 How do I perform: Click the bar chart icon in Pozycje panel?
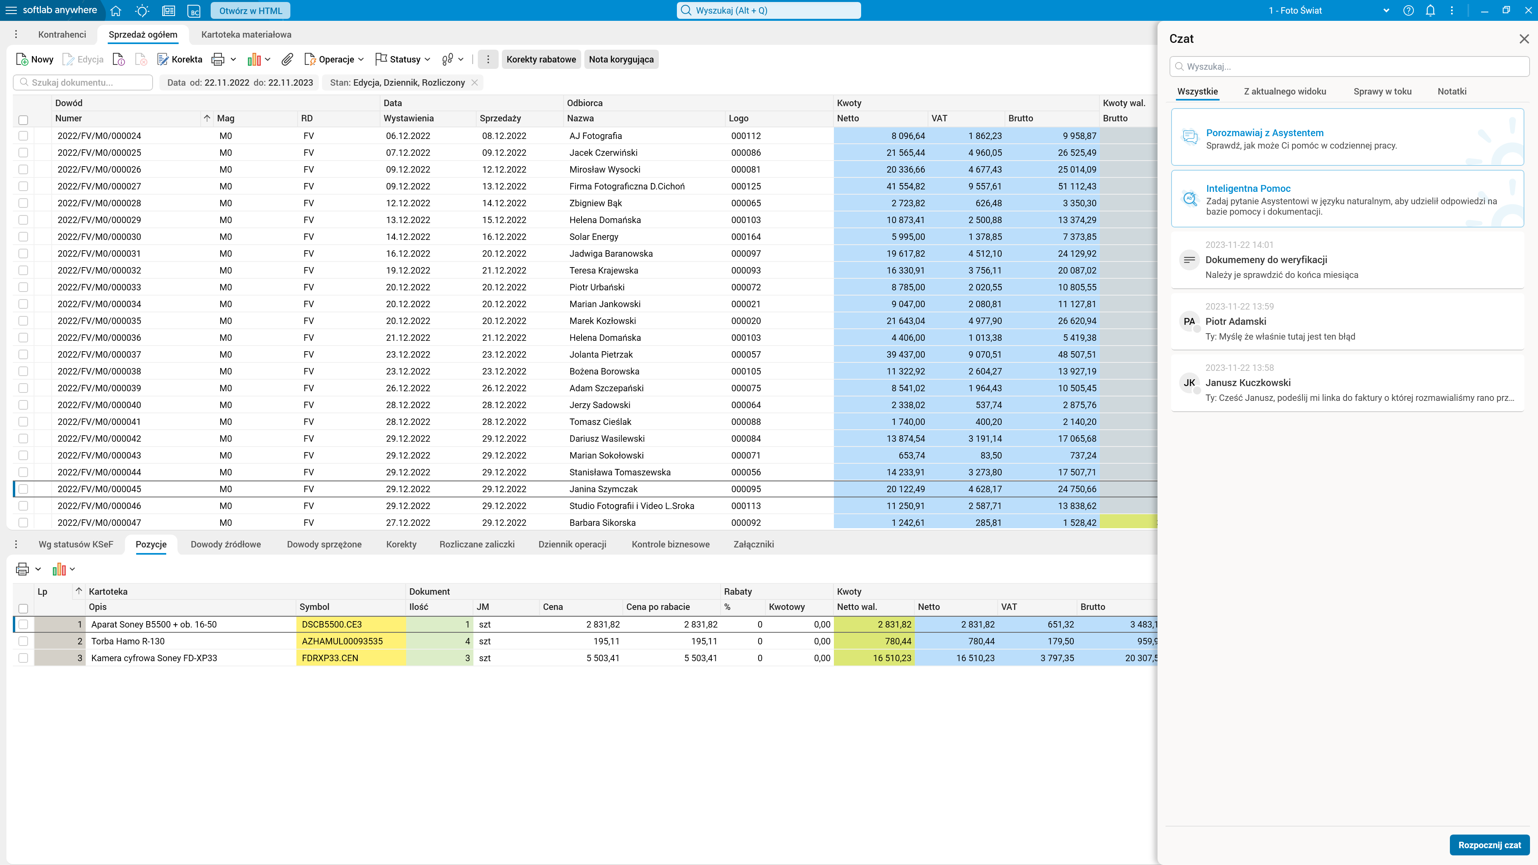[59, 569]
